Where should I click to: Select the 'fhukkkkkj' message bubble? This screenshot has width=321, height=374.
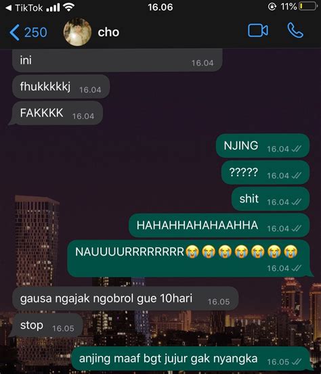(x=61, y=87)
